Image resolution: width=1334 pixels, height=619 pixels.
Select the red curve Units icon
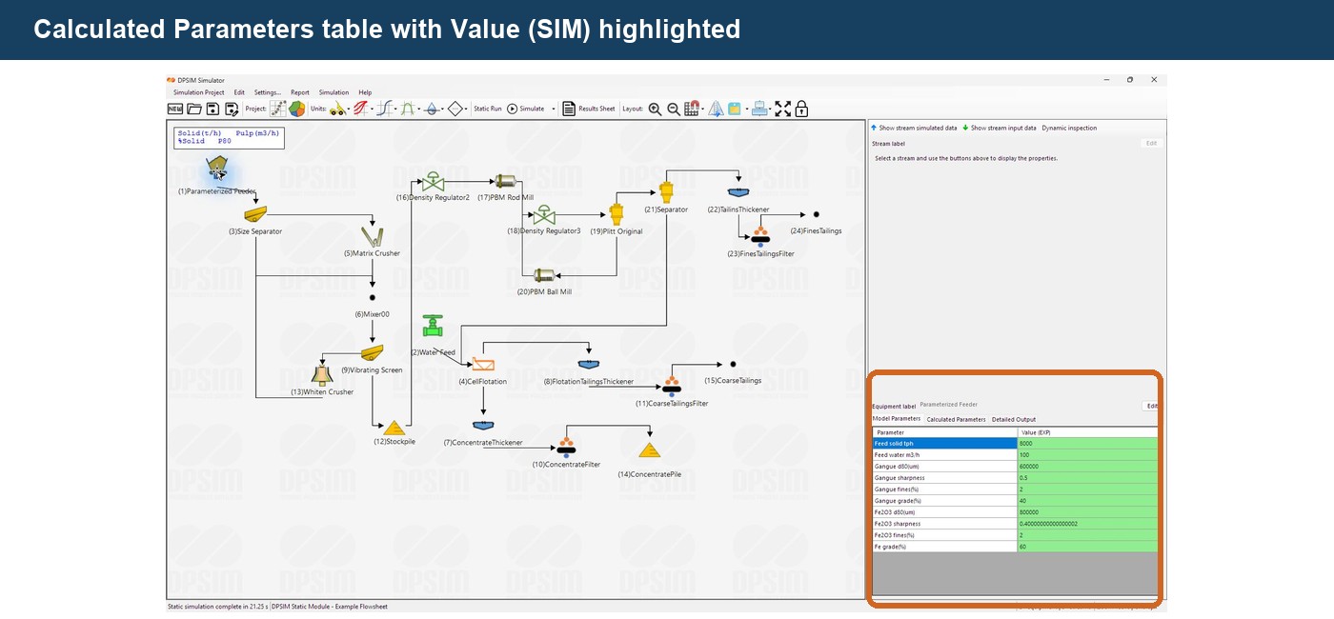[362, 109]
